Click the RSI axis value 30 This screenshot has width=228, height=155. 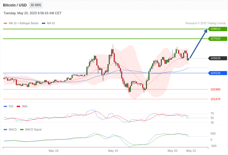pyautogui.click(x=212, y=122)
